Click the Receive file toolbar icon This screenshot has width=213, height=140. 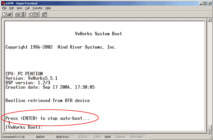click(x=36, y=14)
